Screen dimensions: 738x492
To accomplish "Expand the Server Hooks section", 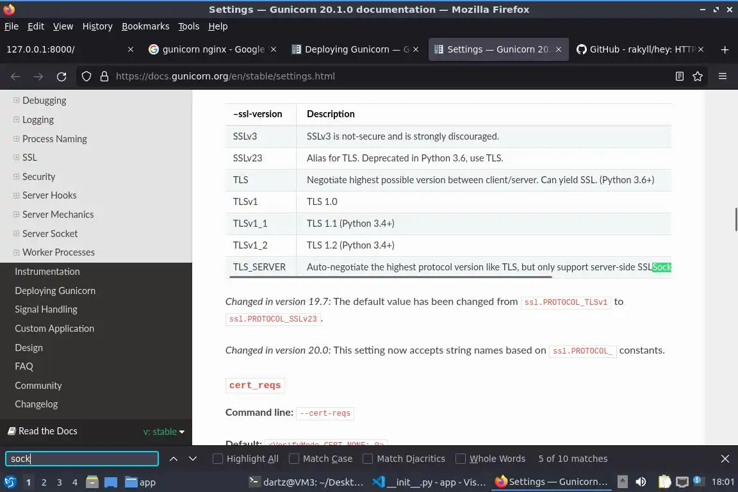I will point(17,195).
